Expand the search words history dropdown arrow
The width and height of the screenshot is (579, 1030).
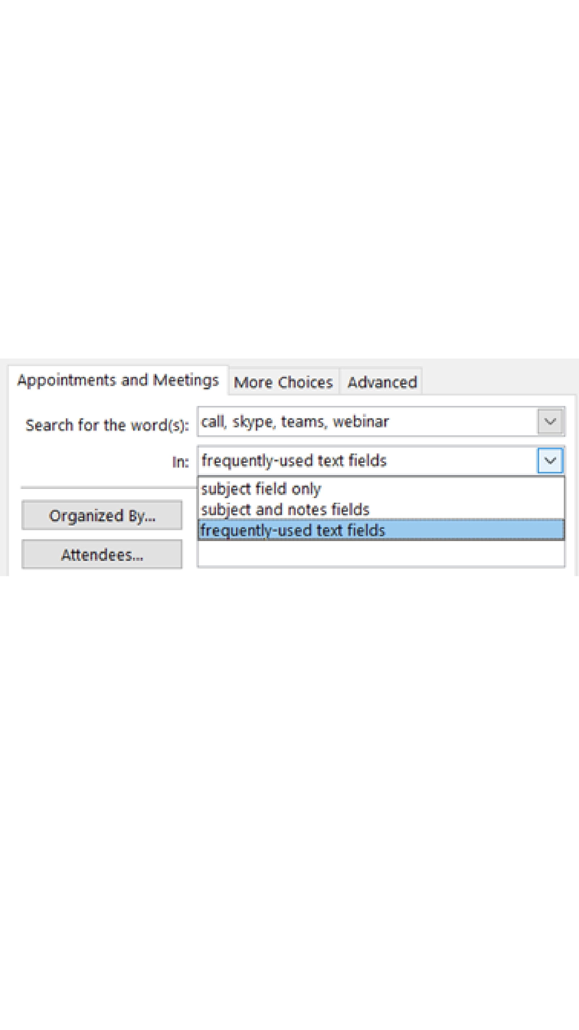click(x=550, y=422)
